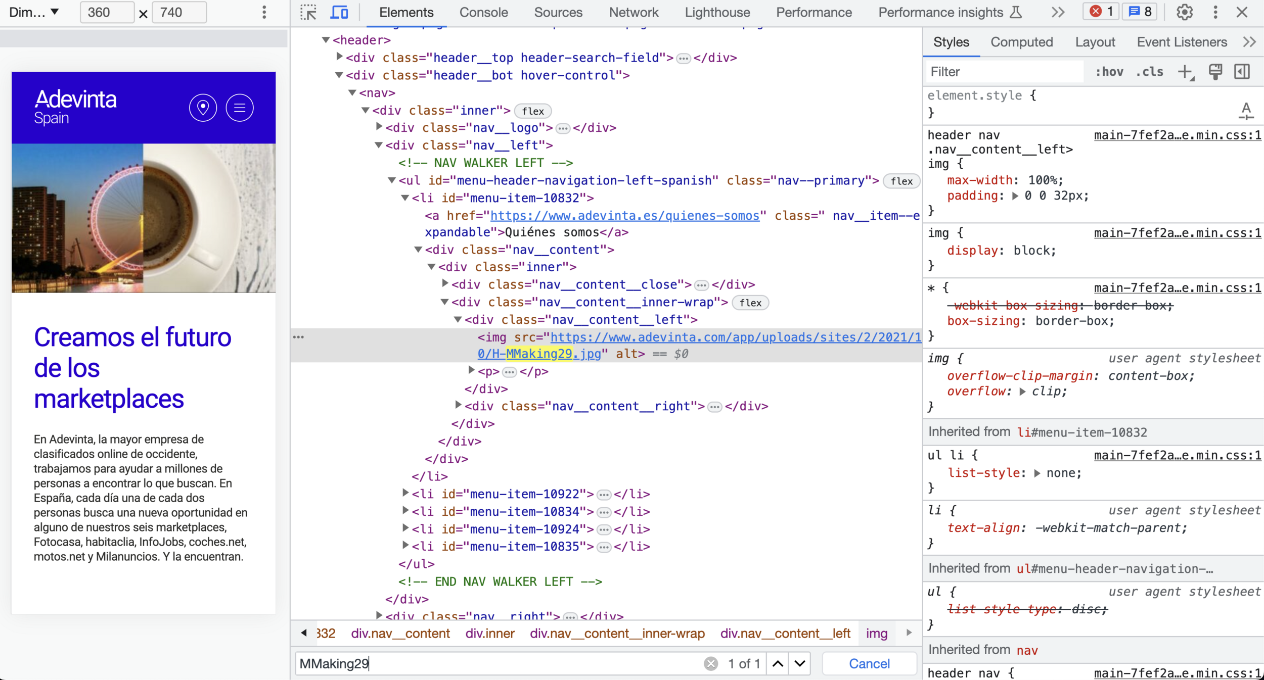Activate the inspect element picker icon
Image resolution: width=1264 pixels, height=680 pixels.
(308, 12)
